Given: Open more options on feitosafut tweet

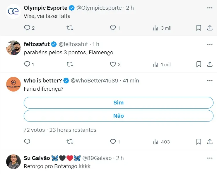Looking at the screenshot, I should click(x=210, y=44).
